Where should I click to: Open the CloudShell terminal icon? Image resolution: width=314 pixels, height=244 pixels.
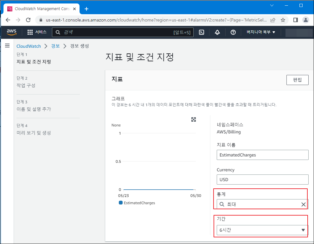(x=202, y=32)
